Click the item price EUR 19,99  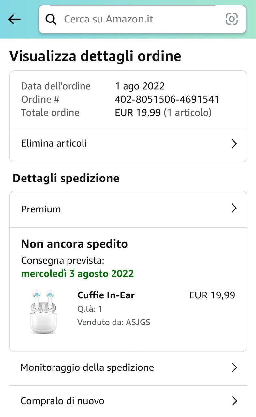tap(212, 295)
